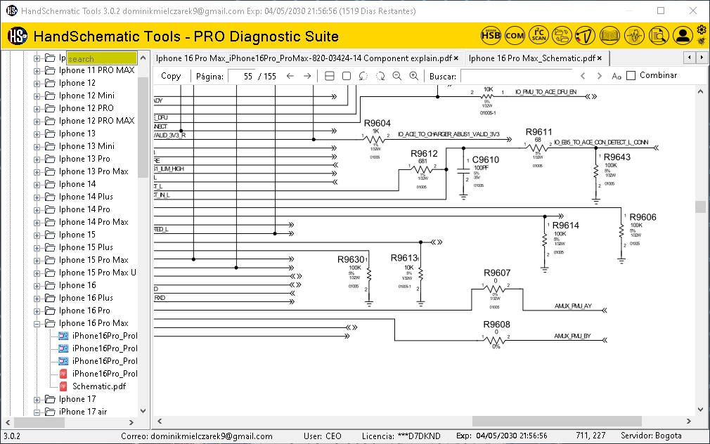
Task: Expand Iphone 11 PRO MAX folder
Action: click(37, 71)
